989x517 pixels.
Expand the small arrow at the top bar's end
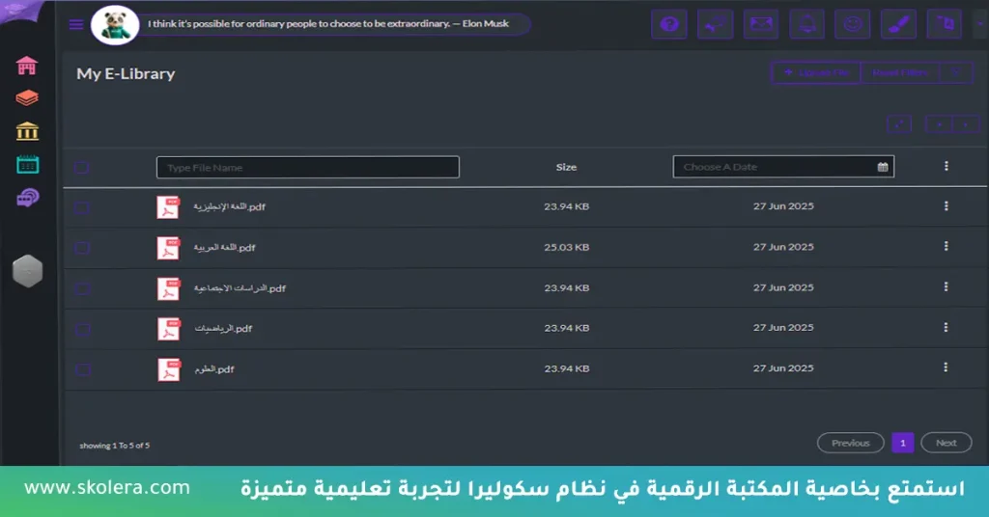[980, 24]
